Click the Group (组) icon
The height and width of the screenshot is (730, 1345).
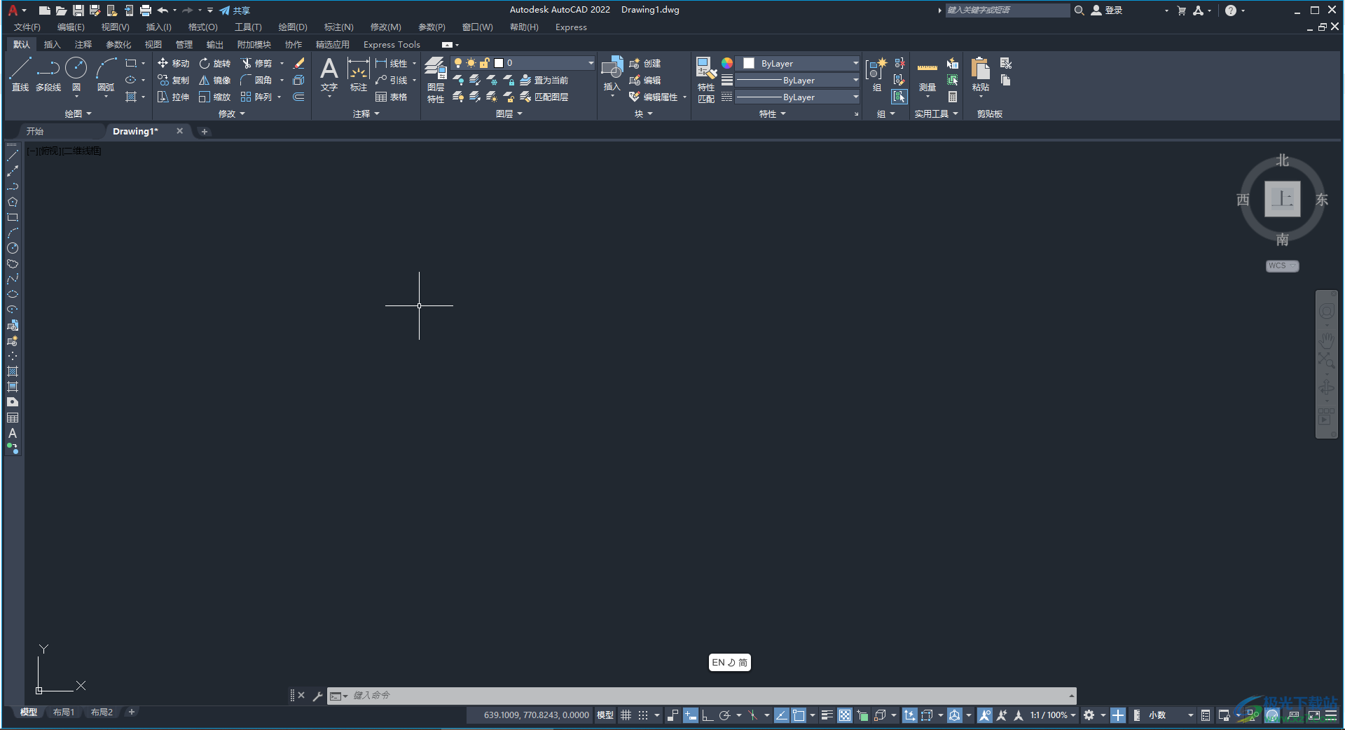point(876,75)
